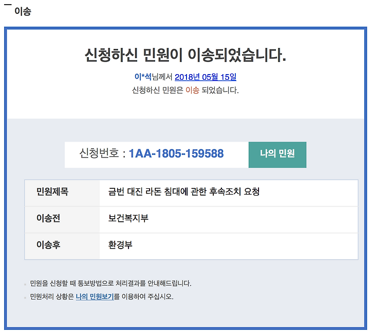Select note about 통보방법으로 처리결과
Image resolution: width=370 pixels, height=334 pixels.
point(110,283)
